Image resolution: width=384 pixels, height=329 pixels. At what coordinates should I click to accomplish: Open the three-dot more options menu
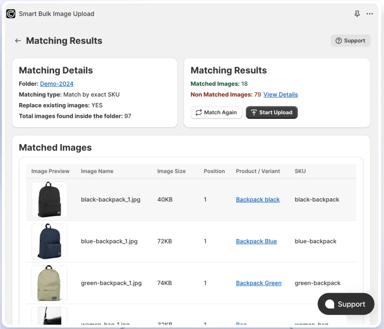370,14
